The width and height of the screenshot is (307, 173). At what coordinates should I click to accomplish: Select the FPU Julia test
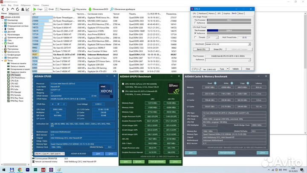click(14, 89)
